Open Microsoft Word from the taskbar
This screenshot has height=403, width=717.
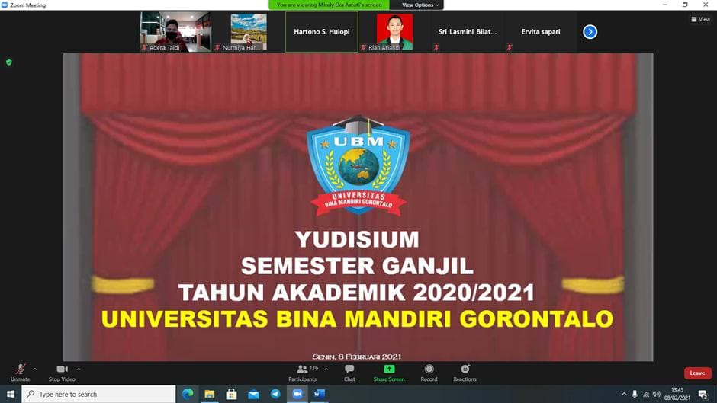319,394
